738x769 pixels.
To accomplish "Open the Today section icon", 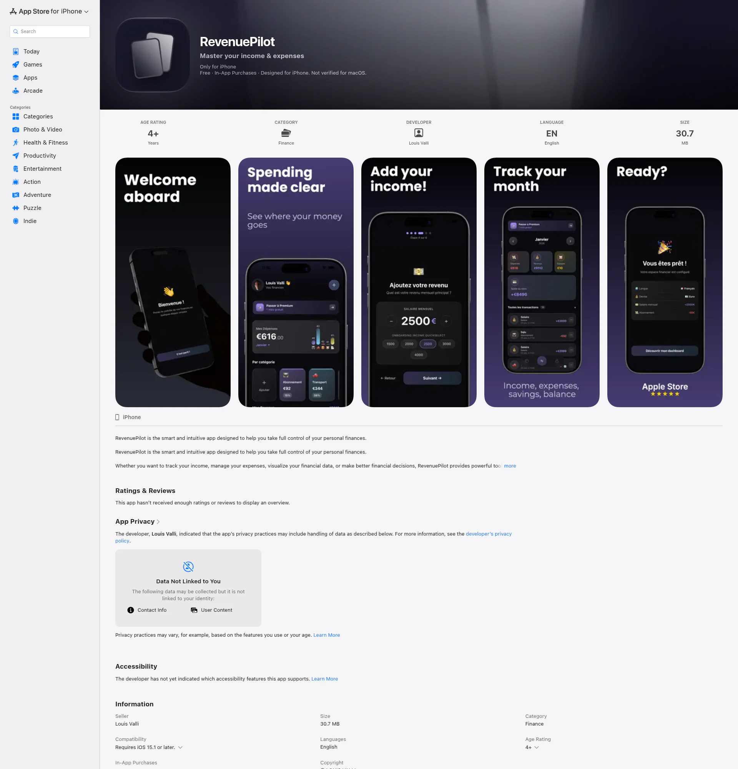I will point(16,52).
